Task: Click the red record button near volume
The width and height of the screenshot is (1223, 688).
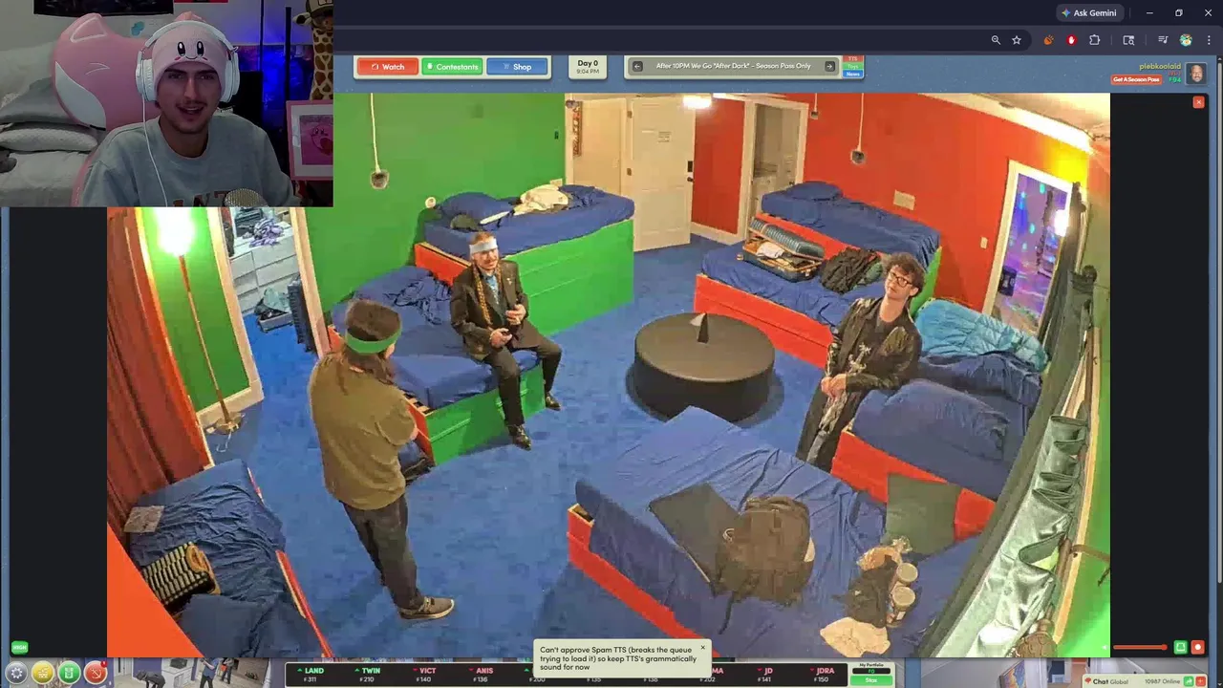Action: tap(1197, 647)
